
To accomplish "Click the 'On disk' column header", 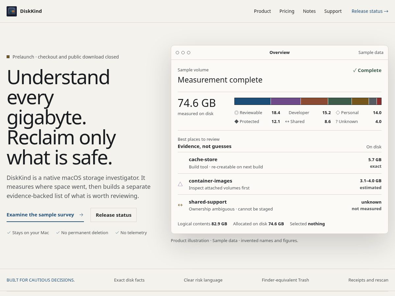I will point(374,147).
